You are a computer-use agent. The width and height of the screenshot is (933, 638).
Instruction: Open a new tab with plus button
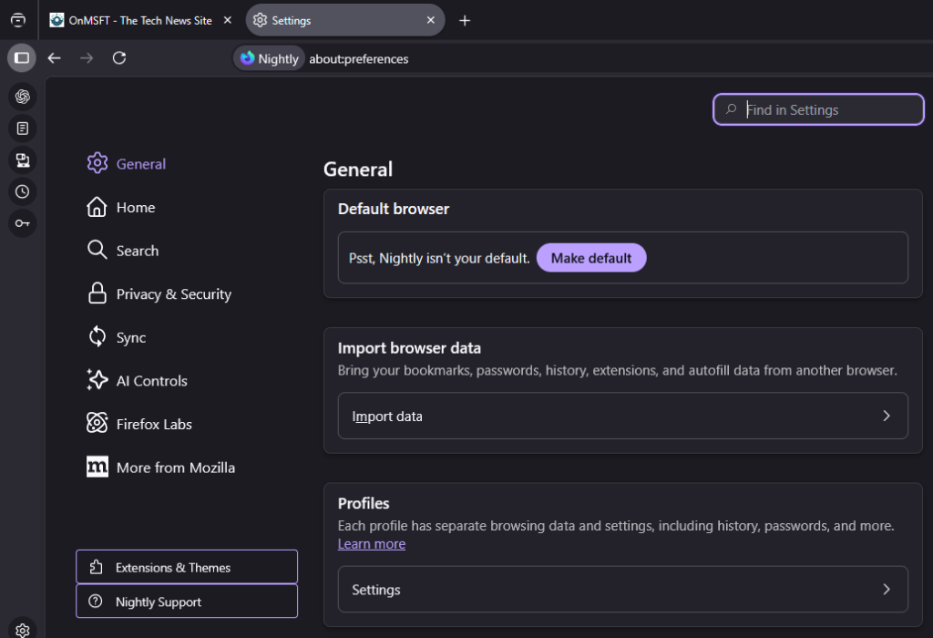point(465,20)
